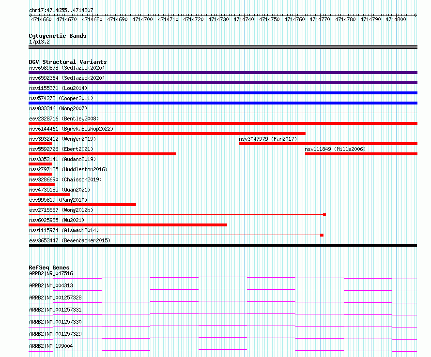This screenshot has width=431, height=357.
Task: Open variant nsv833346 (Wong2007)
Action: [58, 108]
